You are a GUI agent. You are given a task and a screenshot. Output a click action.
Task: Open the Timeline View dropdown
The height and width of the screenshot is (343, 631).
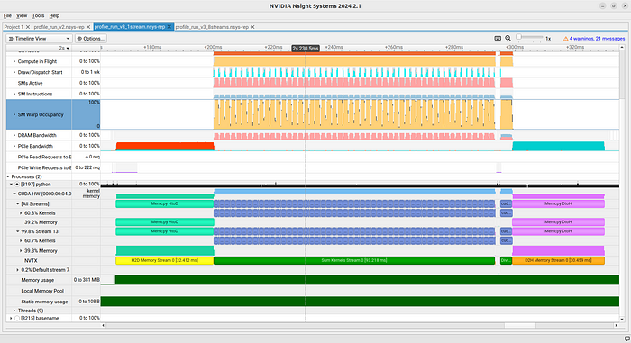click(39, 39)
